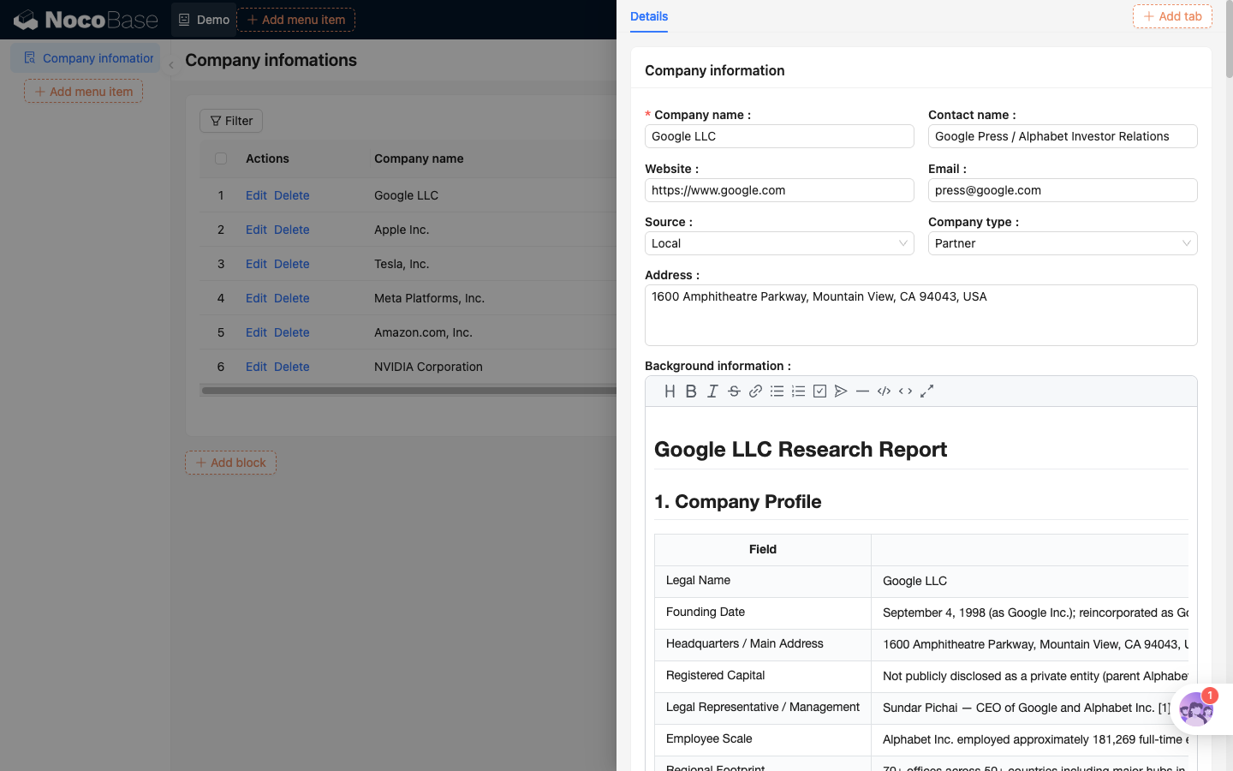Click the Website input field

tap(779, 190)
